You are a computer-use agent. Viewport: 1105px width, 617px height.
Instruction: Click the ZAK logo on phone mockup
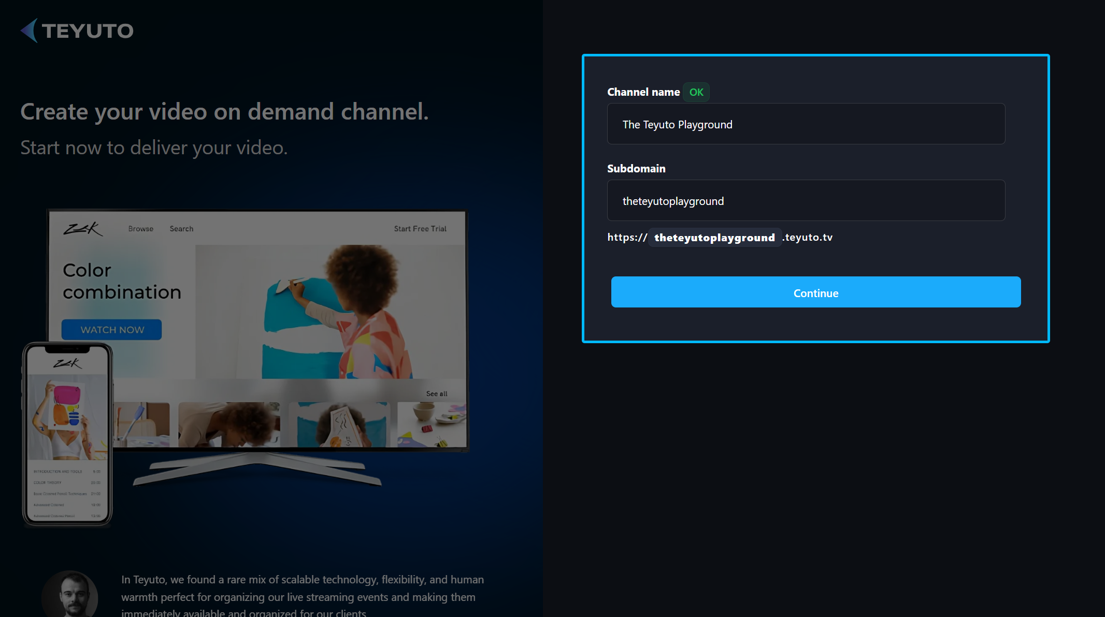click(x=67, y=364)
